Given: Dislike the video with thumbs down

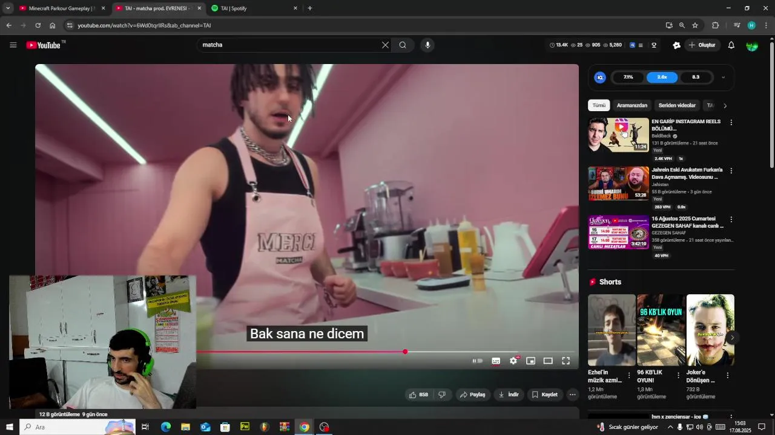Looking at the screenshot, I should tap(442, 395).
